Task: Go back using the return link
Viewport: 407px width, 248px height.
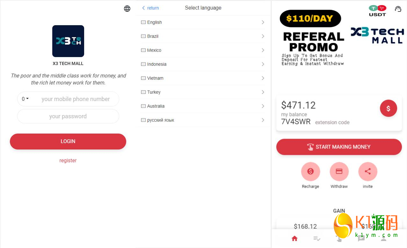Action: [x=150, y=8]
